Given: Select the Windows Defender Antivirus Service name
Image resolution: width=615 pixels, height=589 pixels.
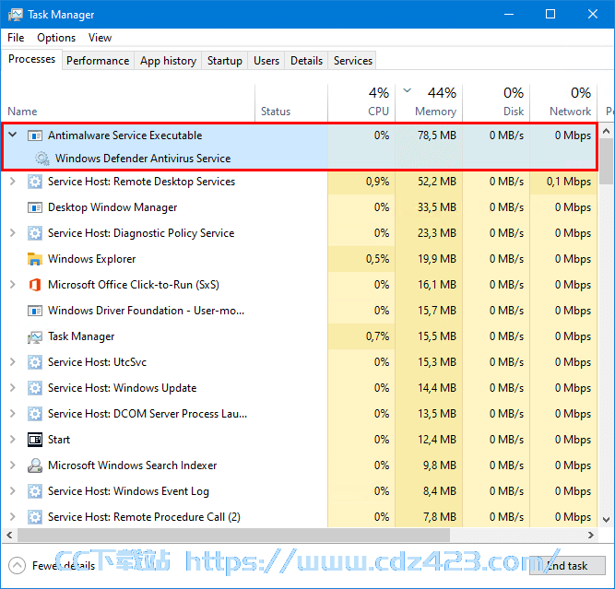Looking at the screenshot, I should coord(143,159).
